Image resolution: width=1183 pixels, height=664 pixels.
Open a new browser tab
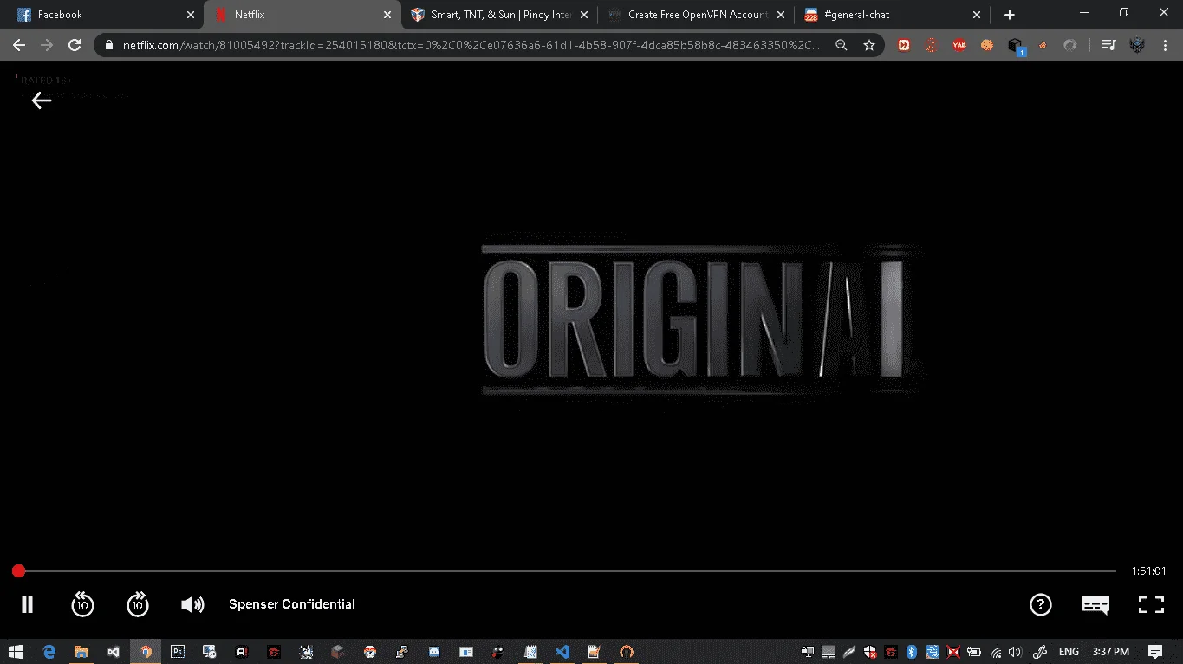tap(1010, 15)
